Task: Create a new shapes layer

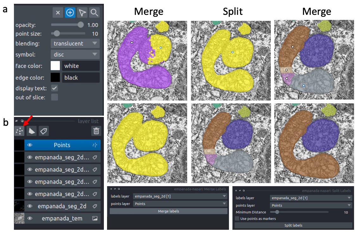Action: coord(32,131)
